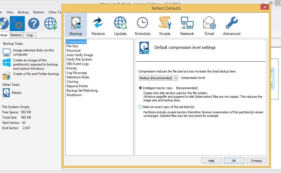This screenshot has width=281, height=173.
Task: Click Image selected disks on this computer link
Action: coord(33,52)
